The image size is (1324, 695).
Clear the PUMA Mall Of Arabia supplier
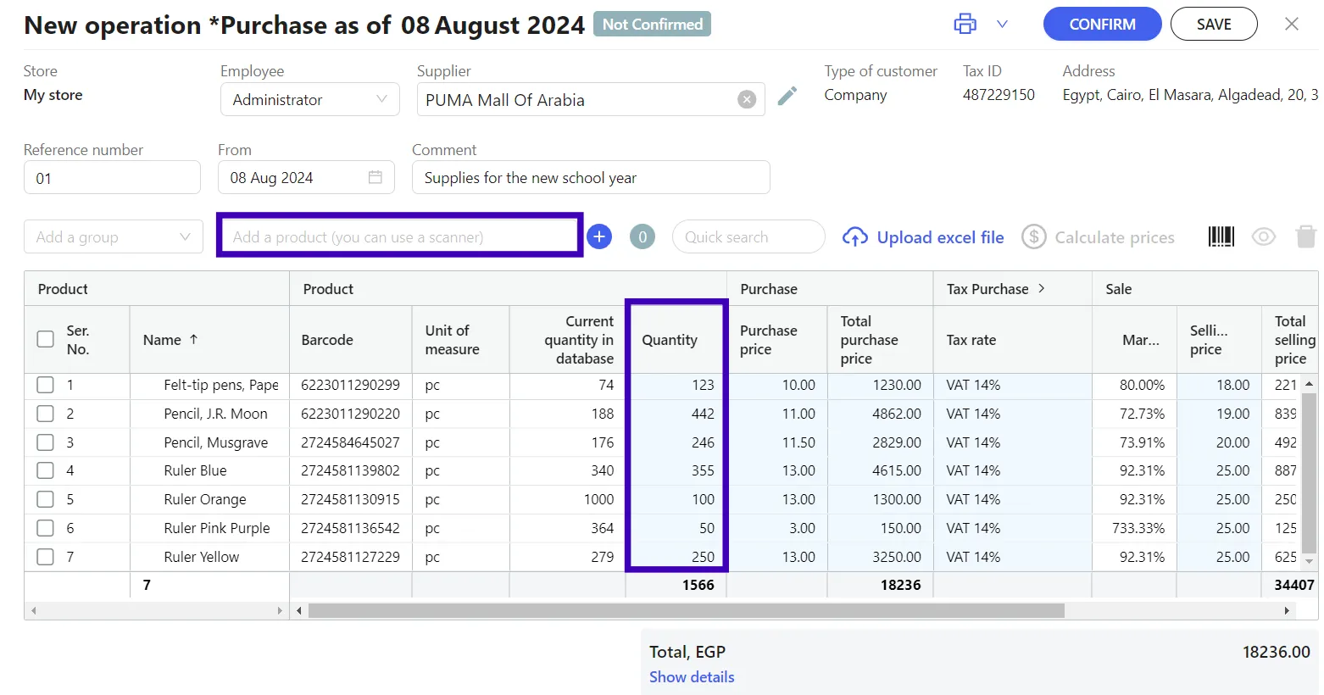click(x=747, y=99)
